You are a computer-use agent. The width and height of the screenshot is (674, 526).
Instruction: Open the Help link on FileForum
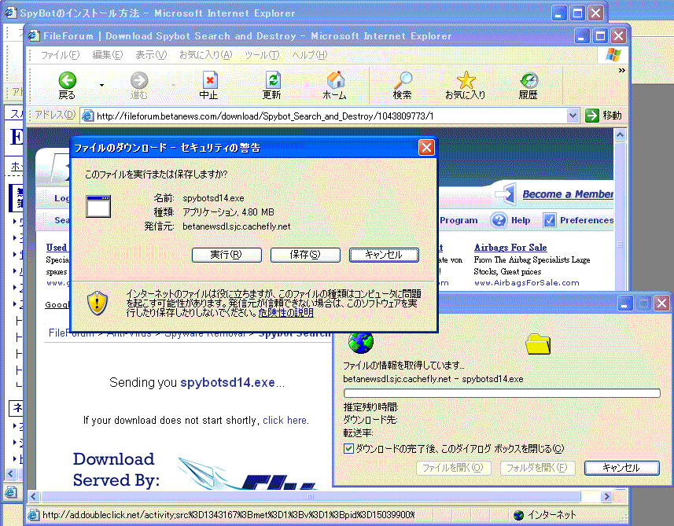tap(521, 220)
